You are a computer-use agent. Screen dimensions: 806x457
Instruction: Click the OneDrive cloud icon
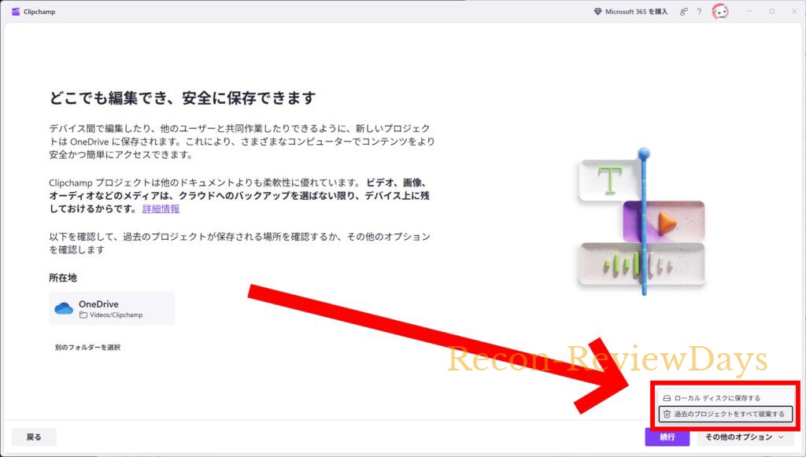pos(64,308)
